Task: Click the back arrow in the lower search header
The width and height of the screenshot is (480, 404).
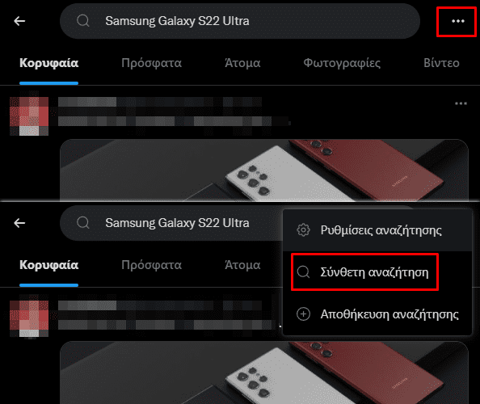Action: tap(19, 223)
